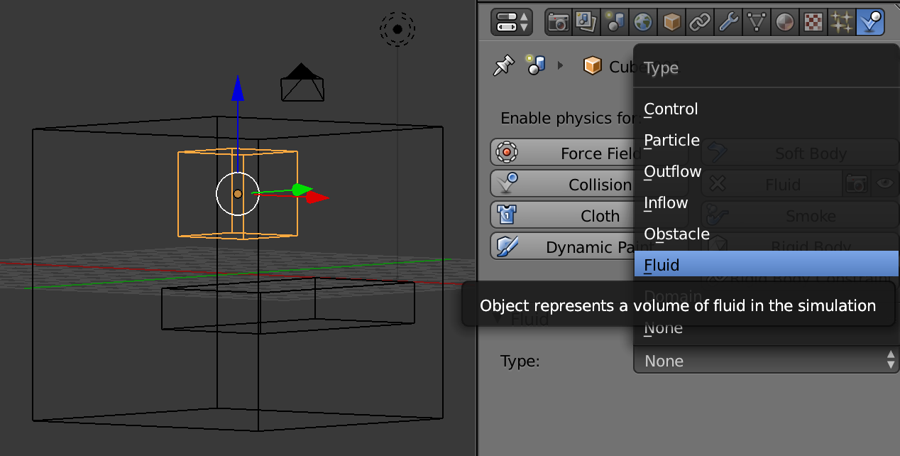This screenshot has width=900, height=456.
Task: Click the white manipulator center circle
Action: tap(237, 193)
